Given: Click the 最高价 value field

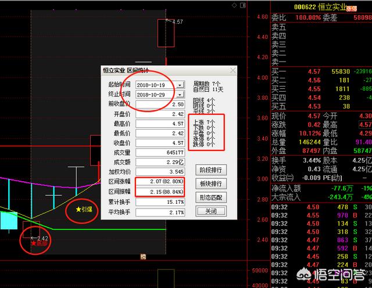Looking at the screenshot, I should (x=160, y=124).
